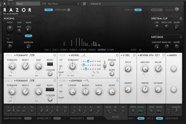This screenshot has width=186, height=124.
Task: Click the vowel morph vertical slider handle
Action: pyautogui.click(x=105, y=65)
